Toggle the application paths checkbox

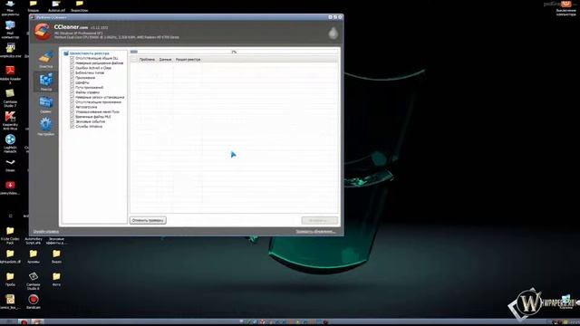[72, 88]
